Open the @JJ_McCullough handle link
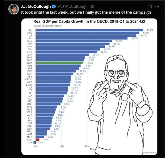The image size is (165, 158). coord(72,6)
